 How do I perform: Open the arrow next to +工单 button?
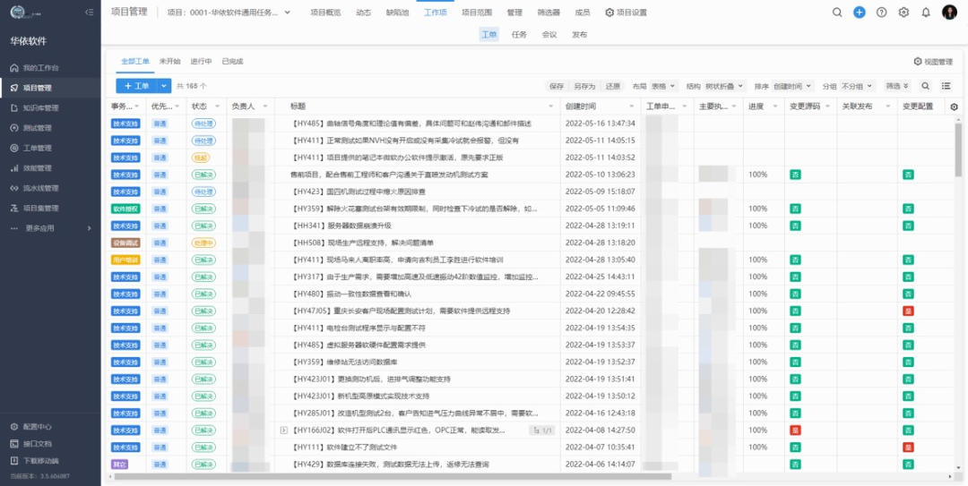(163, 86)
